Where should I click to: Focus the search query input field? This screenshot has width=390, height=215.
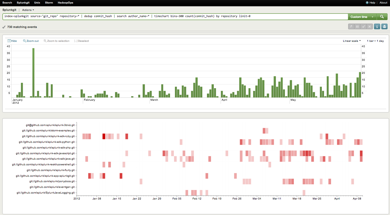[175, 17]
